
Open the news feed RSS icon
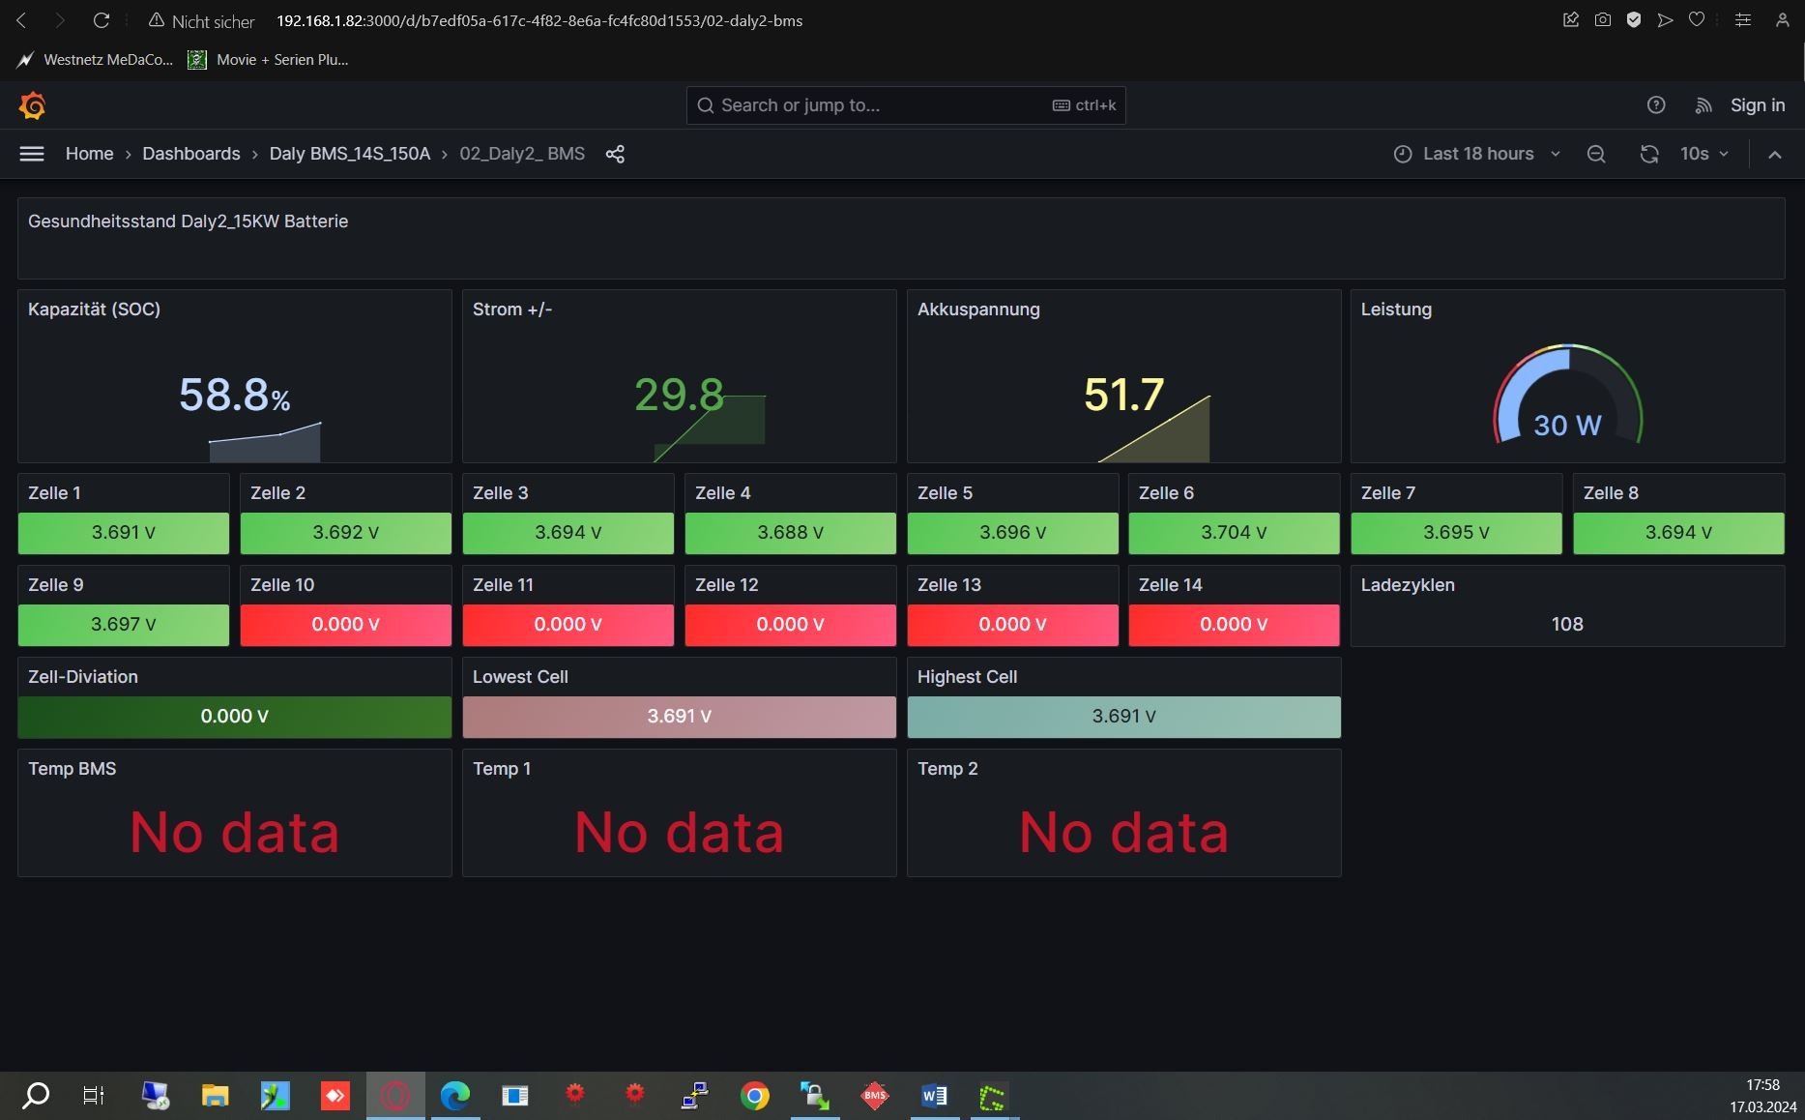click(x=1703, y=105)
